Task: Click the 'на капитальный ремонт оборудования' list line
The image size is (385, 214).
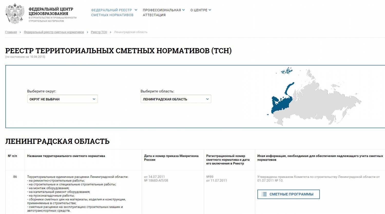Action: click(59, 192)
